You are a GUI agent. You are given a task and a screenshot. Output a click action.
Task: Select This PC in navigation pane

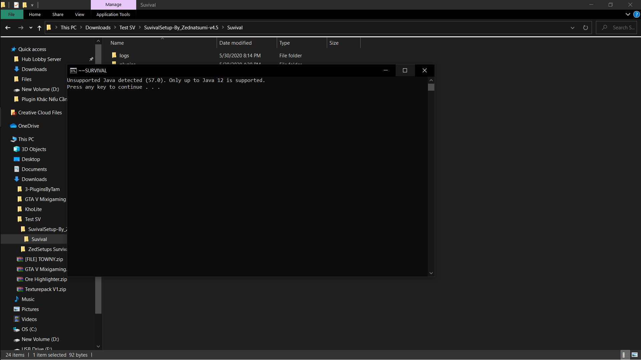[x=26, y=139]
